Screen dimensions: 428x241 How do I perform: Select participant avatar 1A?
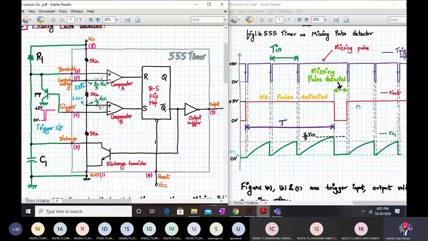[x=60, y=229]
